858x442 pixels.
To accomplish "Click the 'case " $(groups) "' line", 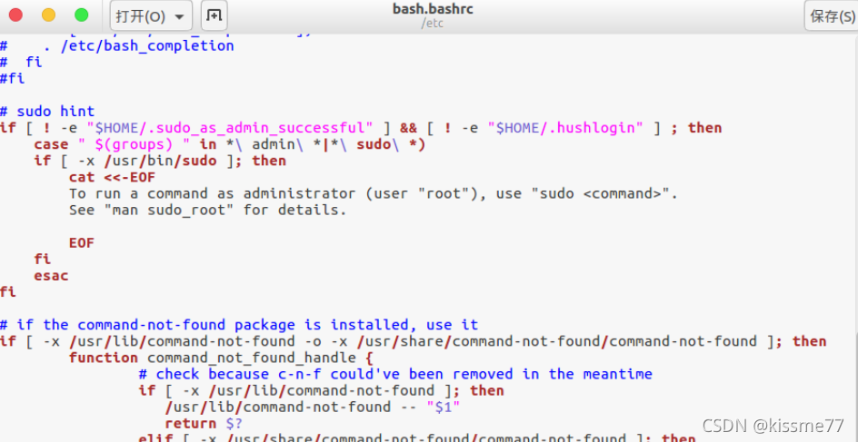I will point(230,144).
